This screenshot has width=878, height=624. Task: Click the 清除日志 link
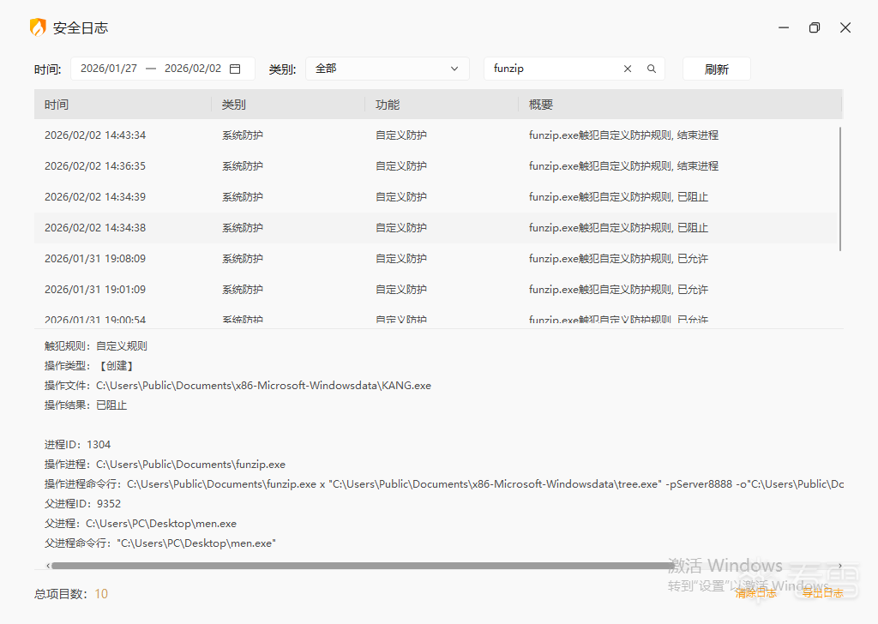click(x=755, y=593)
